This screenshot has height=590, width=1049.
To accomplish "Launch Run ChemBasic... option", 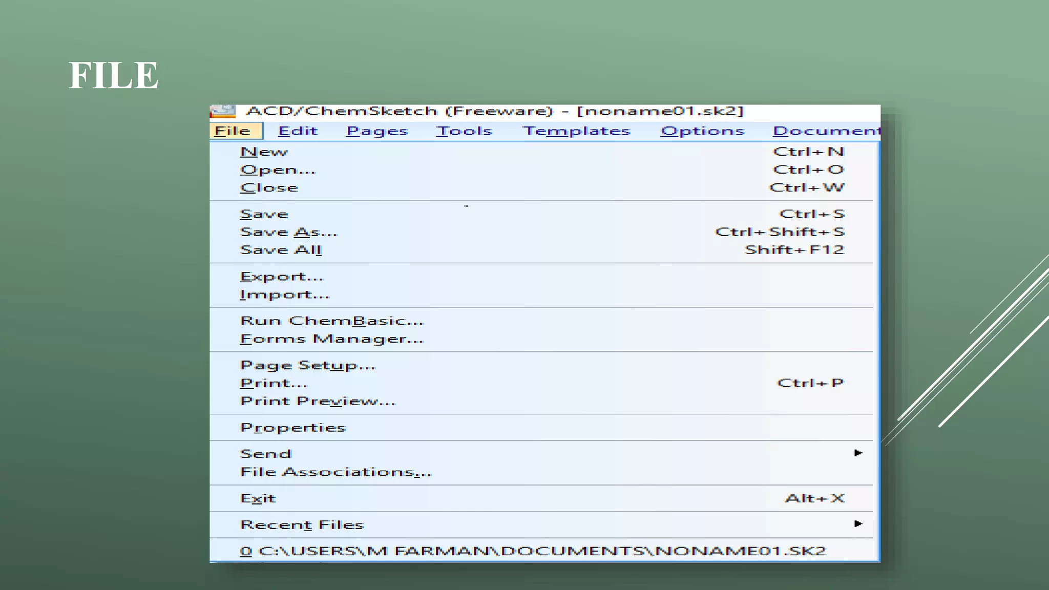I will tap(332, 321).
